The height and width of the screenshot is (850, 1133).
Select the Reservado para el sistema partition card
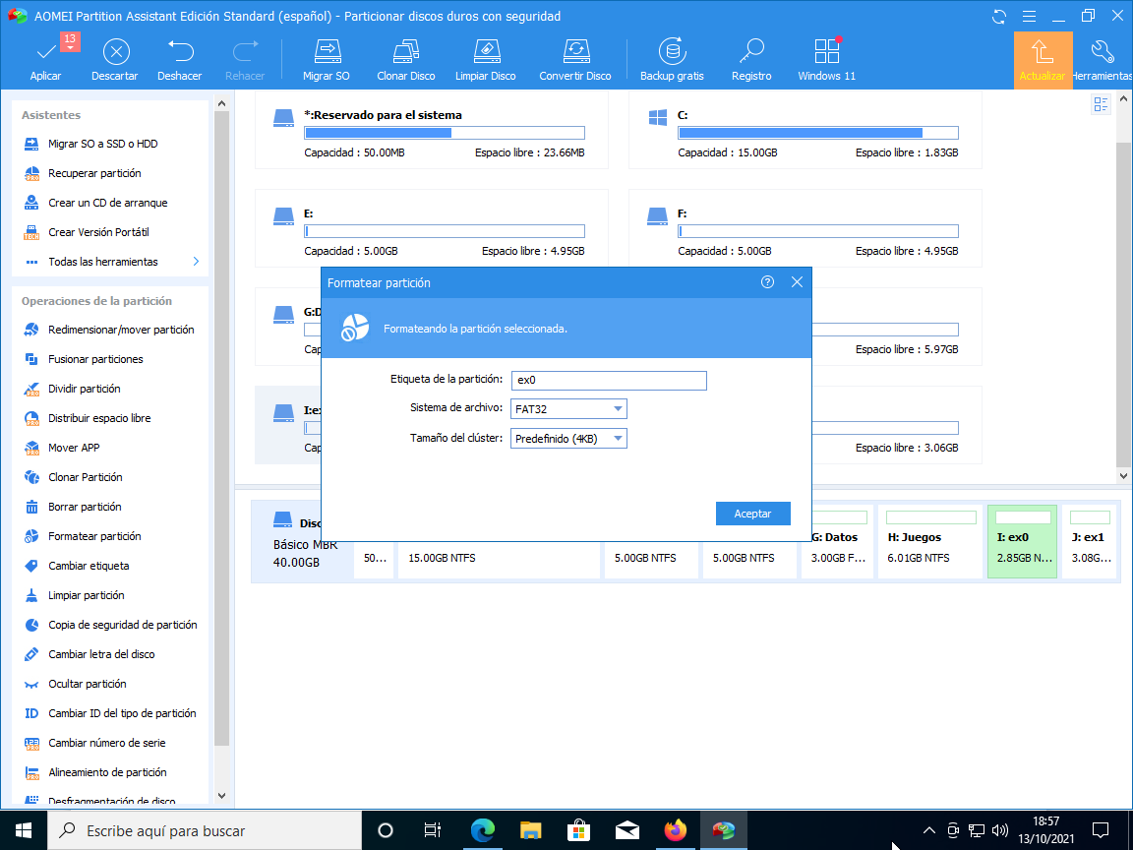coord(432,131)
